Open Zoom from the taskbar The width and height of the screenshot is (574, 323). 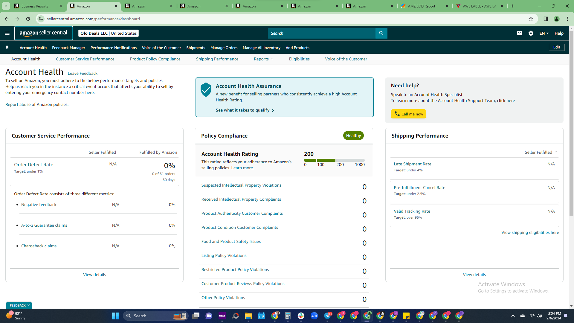click(x=314, y=316)
